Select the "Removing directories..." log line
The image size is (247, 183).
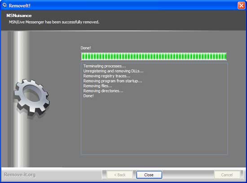click(103, 91)
